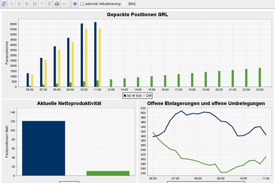The image size is (275, 183).
Task: Click the yellow Diff legend swatch
Action: [x=145, y=95]
